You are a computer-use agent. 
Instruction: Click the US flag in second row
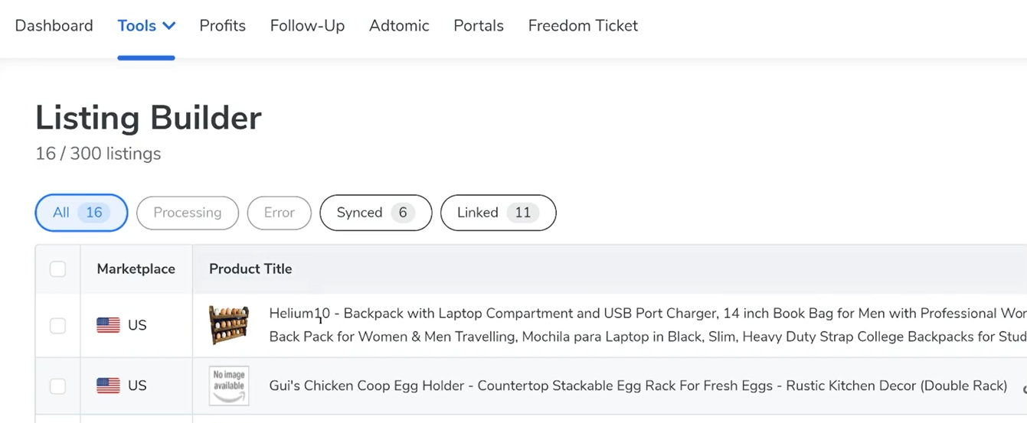coord(108,386)
